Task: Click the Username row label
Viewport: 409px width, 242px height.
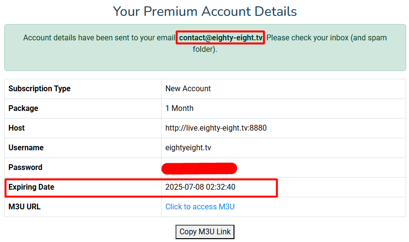Action: 26,148
